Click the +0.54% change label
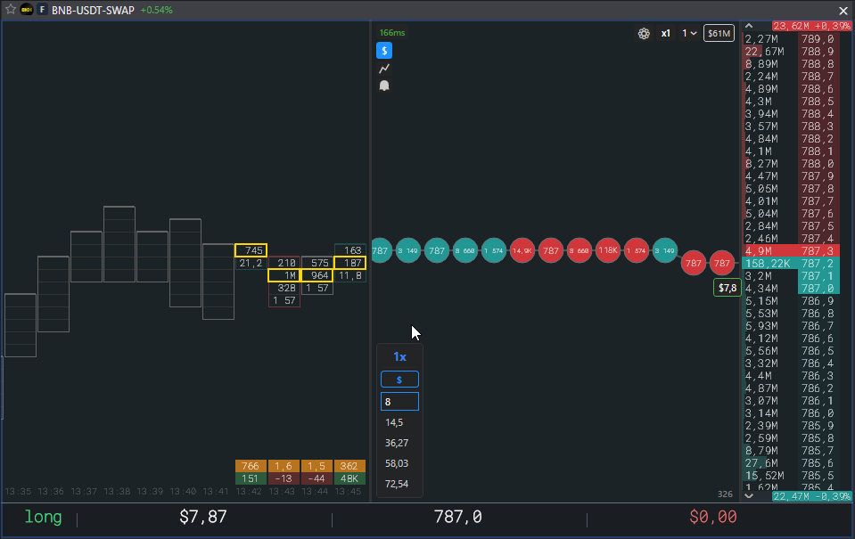 coord(157,11)
